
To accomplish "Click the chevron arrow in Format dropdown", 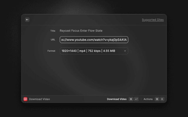I will (x=125, y=51).
